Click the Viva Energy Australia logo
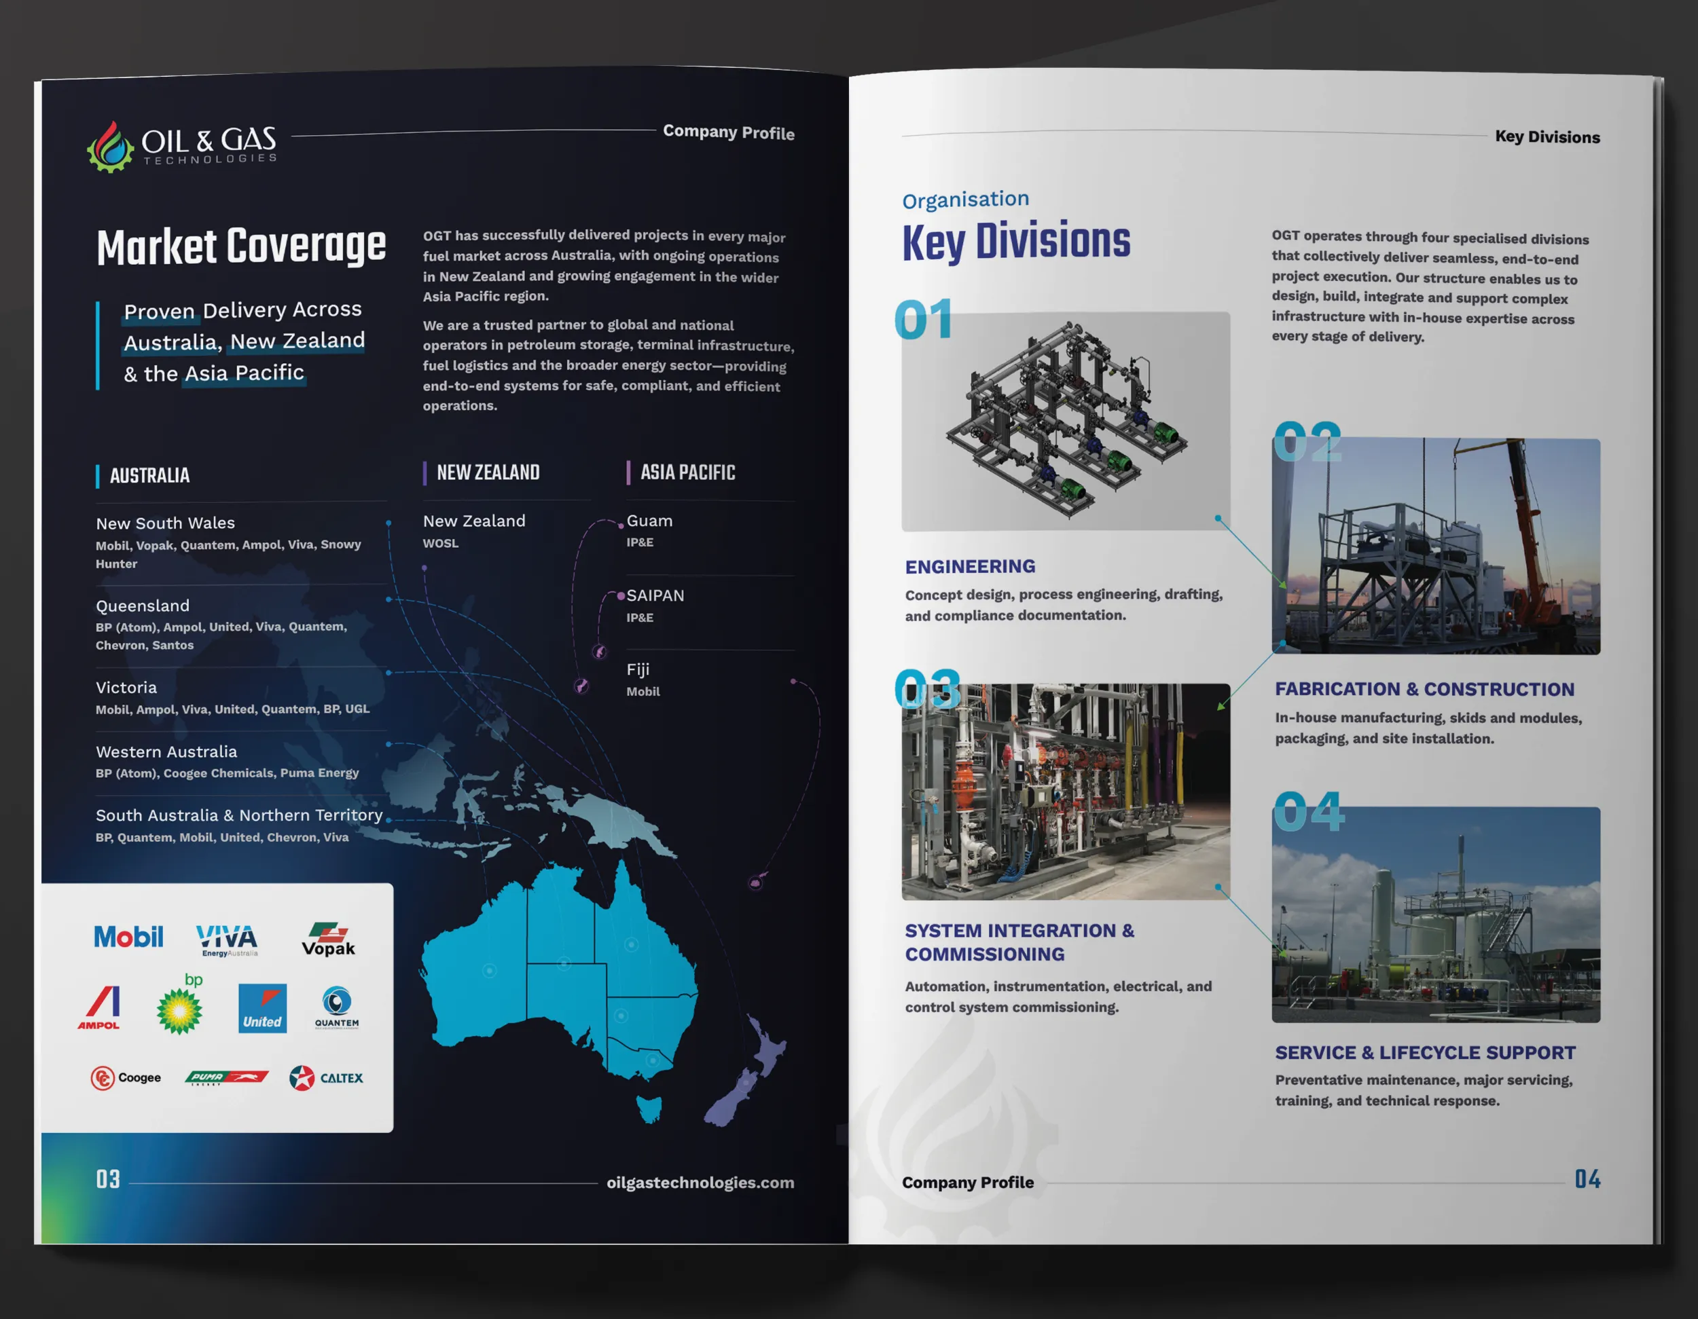This screenshot has width=1698, height=1319. (226, 939)
